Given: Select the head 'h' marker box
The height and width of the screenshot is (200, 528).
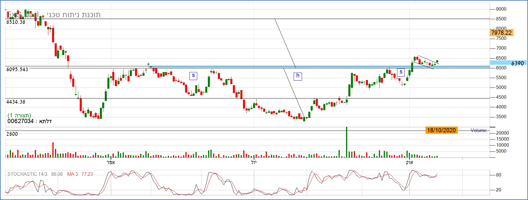Looking at the screenshot, I should coord(298,76).
